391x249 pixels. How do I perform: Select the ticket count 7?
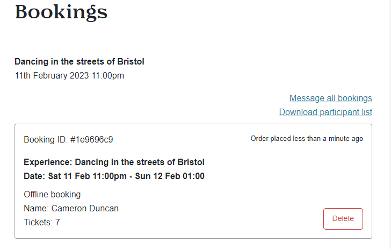point(57,222)
